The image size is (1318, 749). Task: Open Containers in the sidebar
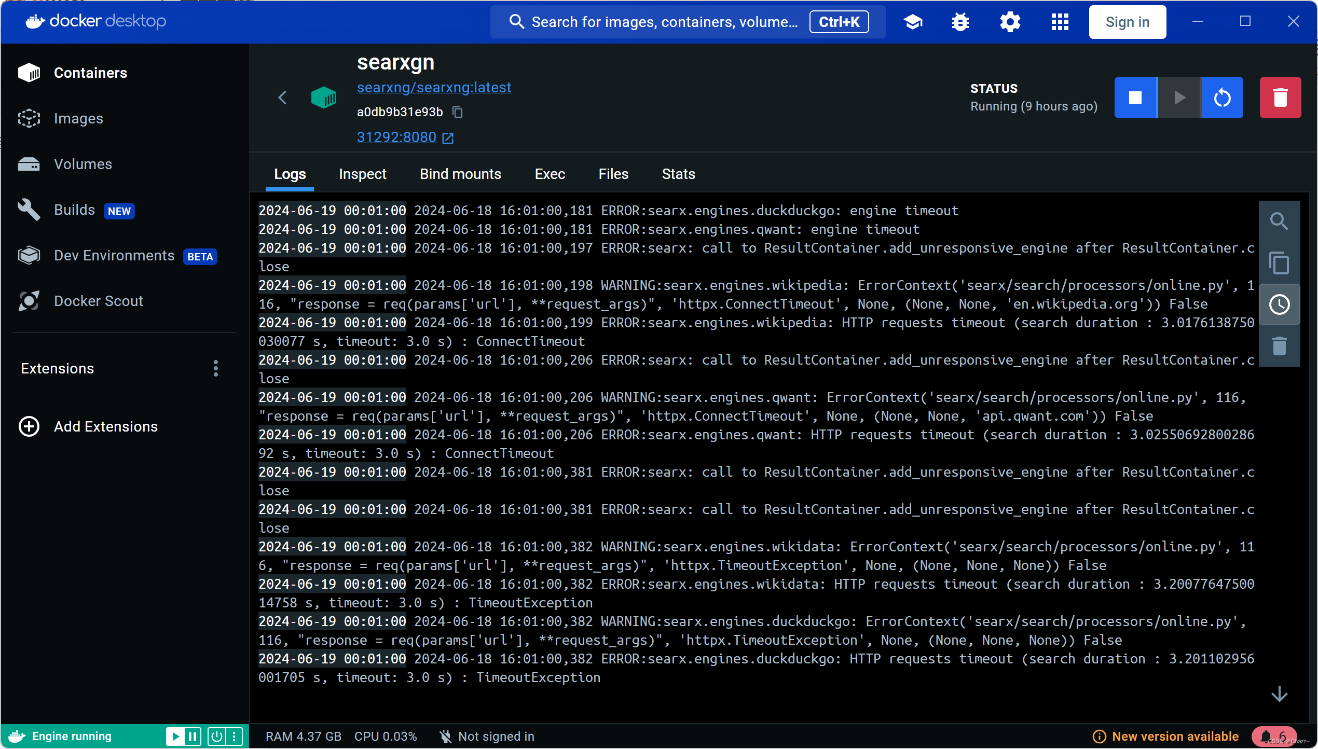click(x=125, y=73)
